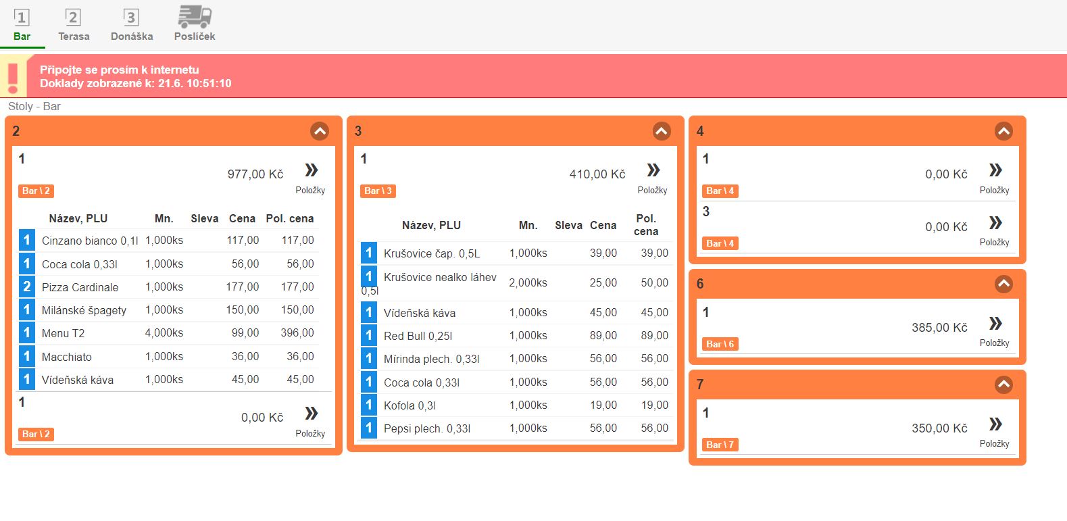The image size is (1067, 521).
Task: Switch to the Terasa tab
Action: 73,25
